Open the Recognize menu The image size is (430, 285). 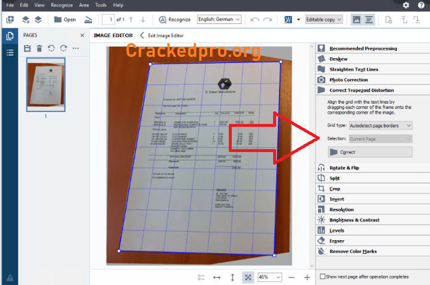(62, 5)
